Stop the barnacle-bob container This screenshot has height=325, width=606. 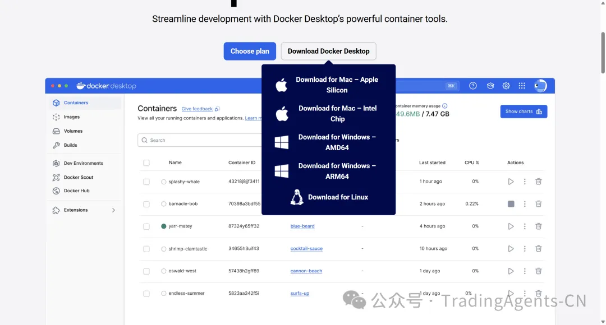[x=511, y=204]
